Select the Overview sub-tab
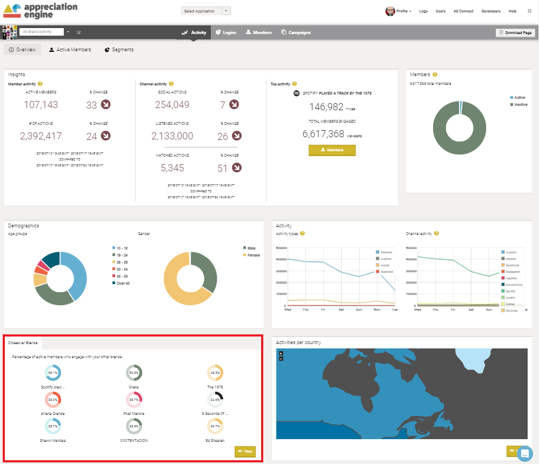 point(22,50)
